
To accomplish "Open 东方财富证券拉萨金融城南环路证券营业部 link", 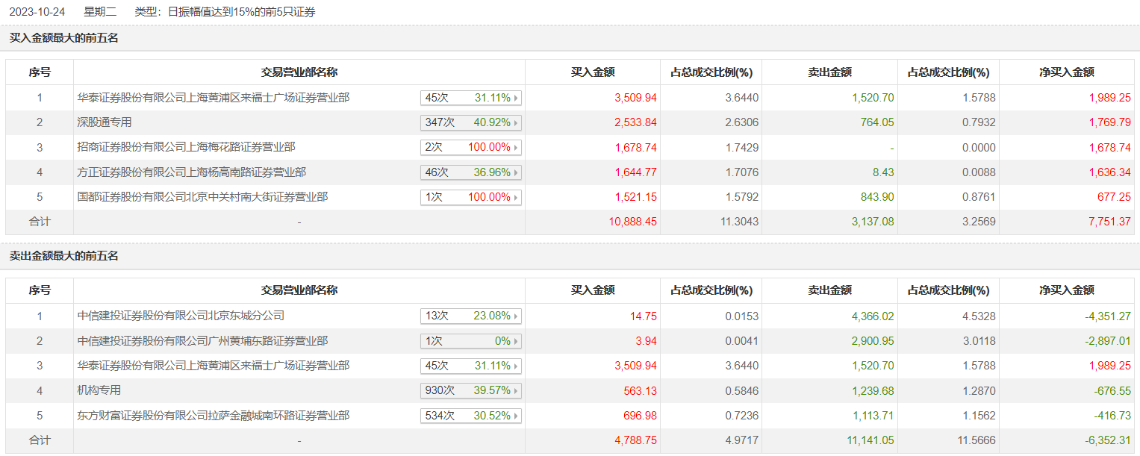I will pyautogui.click(x=214, y=416).
